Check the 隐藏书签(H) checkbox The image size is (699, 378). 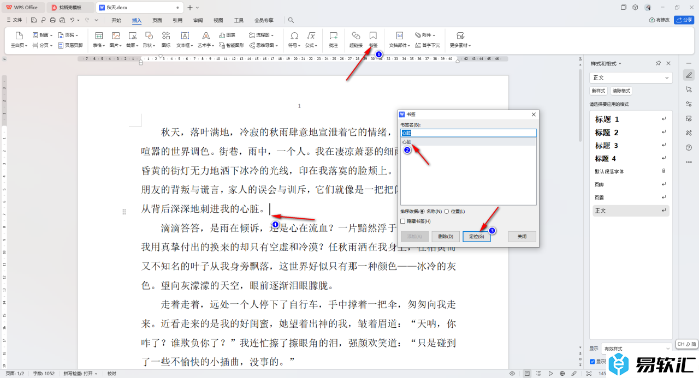pos(403,221)
